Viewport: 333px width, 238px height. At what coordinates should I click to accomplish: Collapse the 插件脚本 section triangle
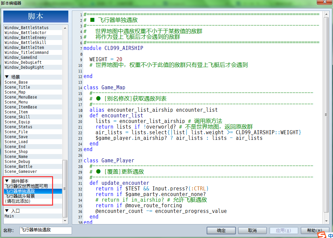[7, 181]
